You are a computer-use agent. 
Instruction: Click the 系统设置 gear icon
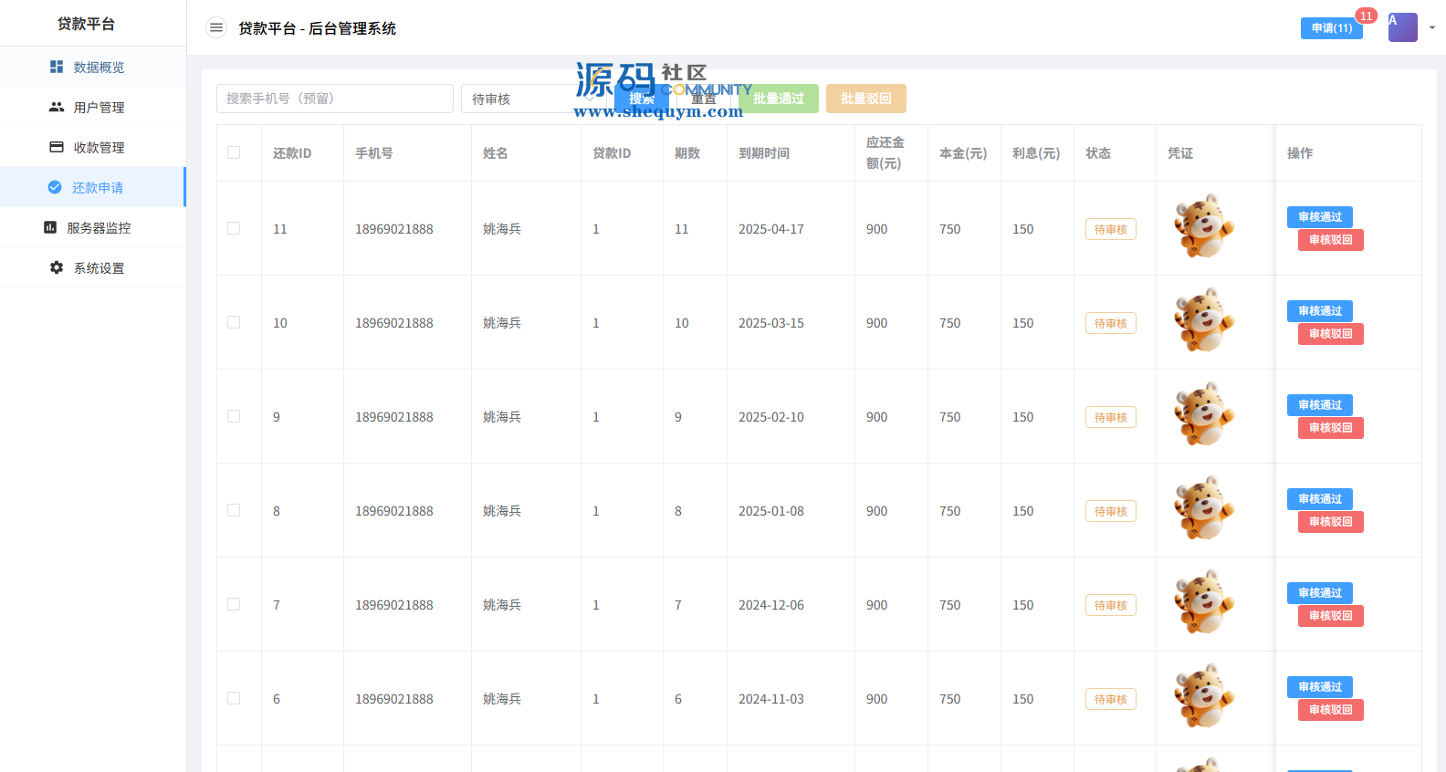click(x=57, y=267)
